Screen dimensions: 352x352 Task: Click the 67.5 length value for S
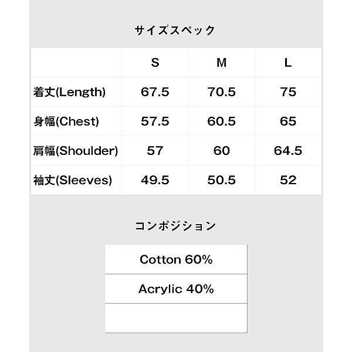[x=155, y=92]
